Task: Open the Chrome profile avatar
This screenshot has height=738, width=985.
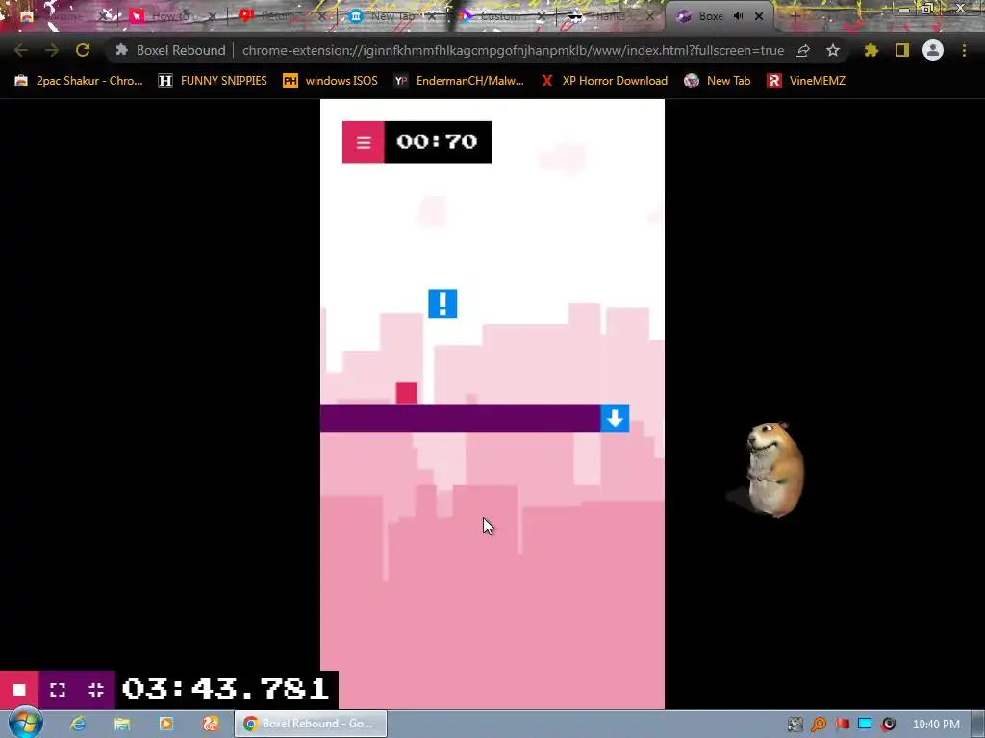Action: [x=933, y=50]
